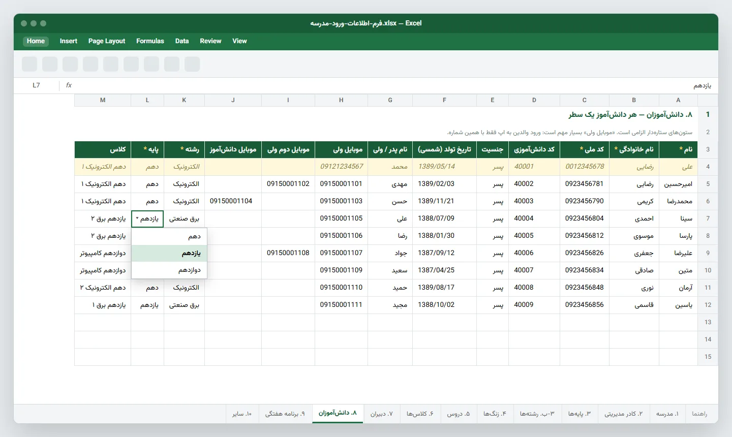Select cell containing 09150001102
732x437 pixels.
(x=288, y=184)
